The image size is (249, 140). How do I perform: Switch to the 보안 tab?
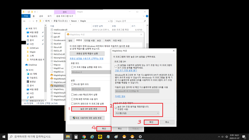tap(99, 41)
